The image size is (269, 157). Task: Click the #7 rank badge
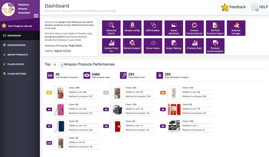point(49,126)
